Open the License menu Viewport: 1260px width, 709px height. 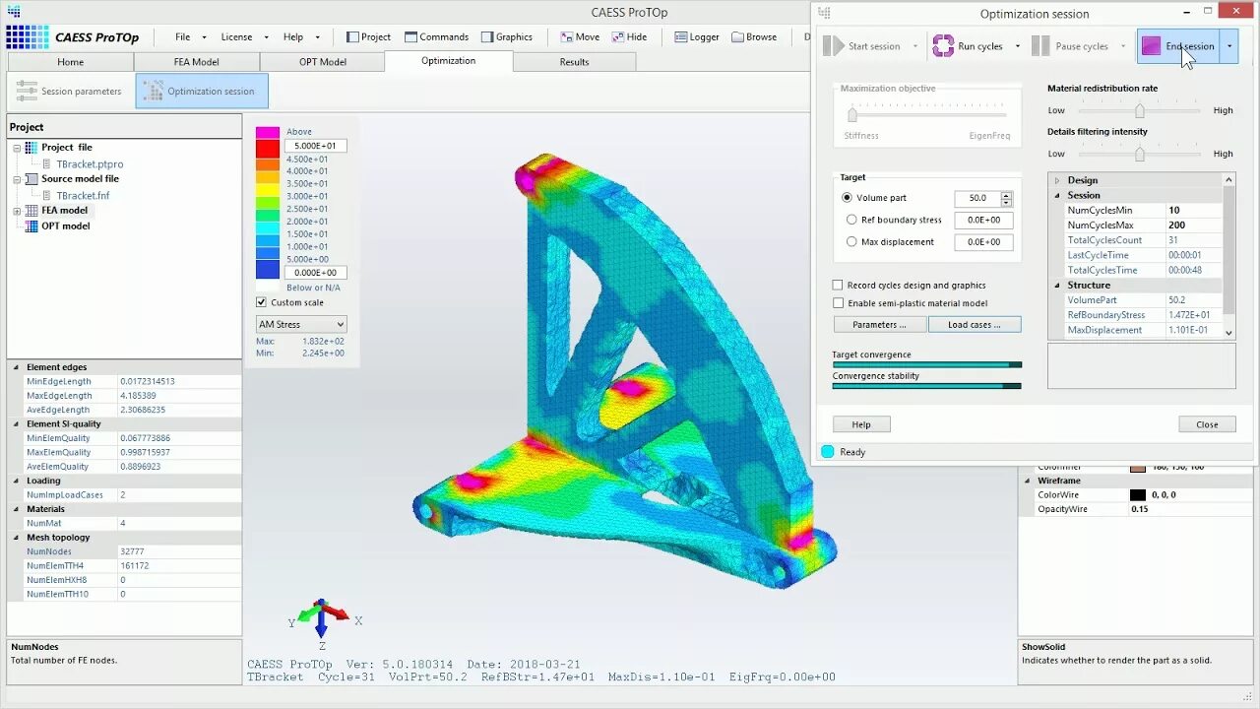pyautogui.click(x=236, y=36)
